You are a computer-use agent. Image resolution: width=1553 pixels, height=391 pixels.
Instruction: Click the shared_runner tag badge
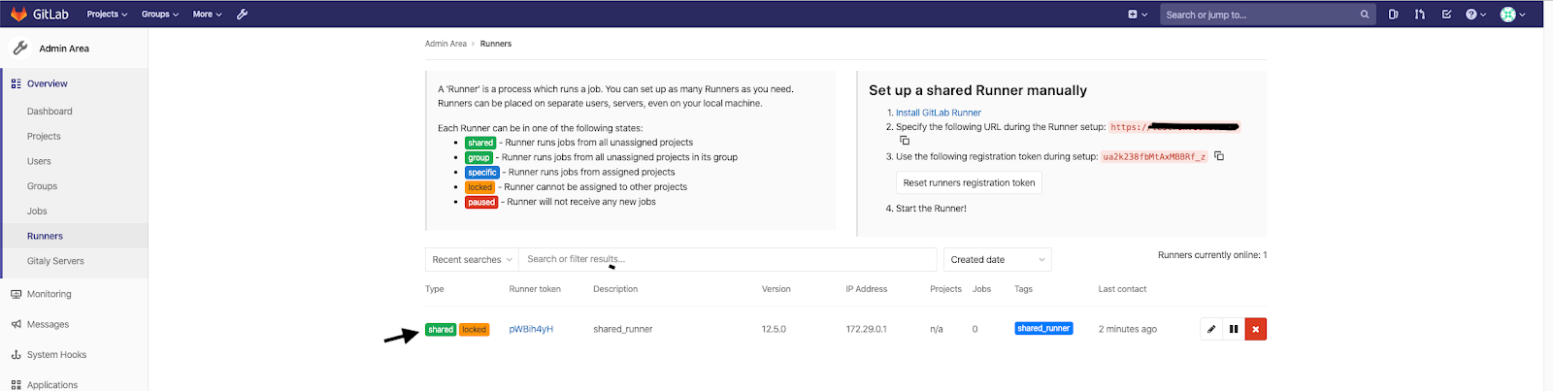[1043, 328]
